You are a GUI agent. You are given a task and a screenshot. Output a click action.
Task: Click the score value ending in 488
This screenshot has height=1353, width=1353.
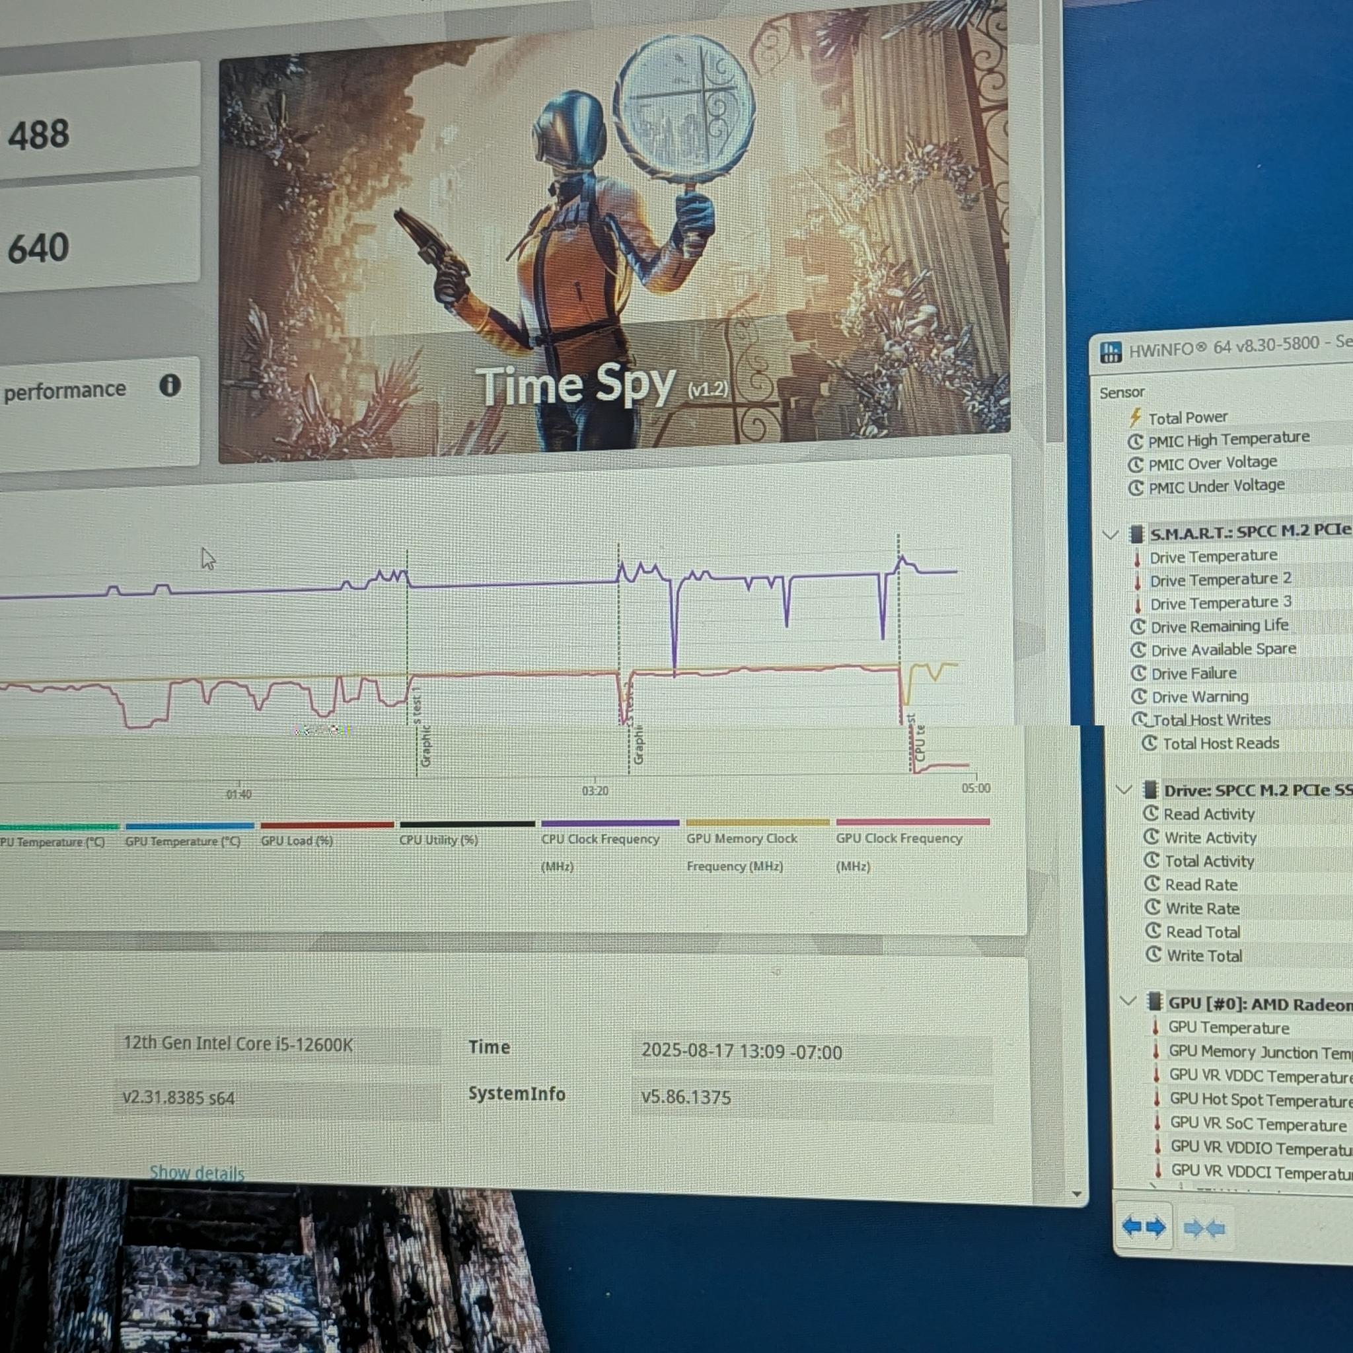coord(39,135)
